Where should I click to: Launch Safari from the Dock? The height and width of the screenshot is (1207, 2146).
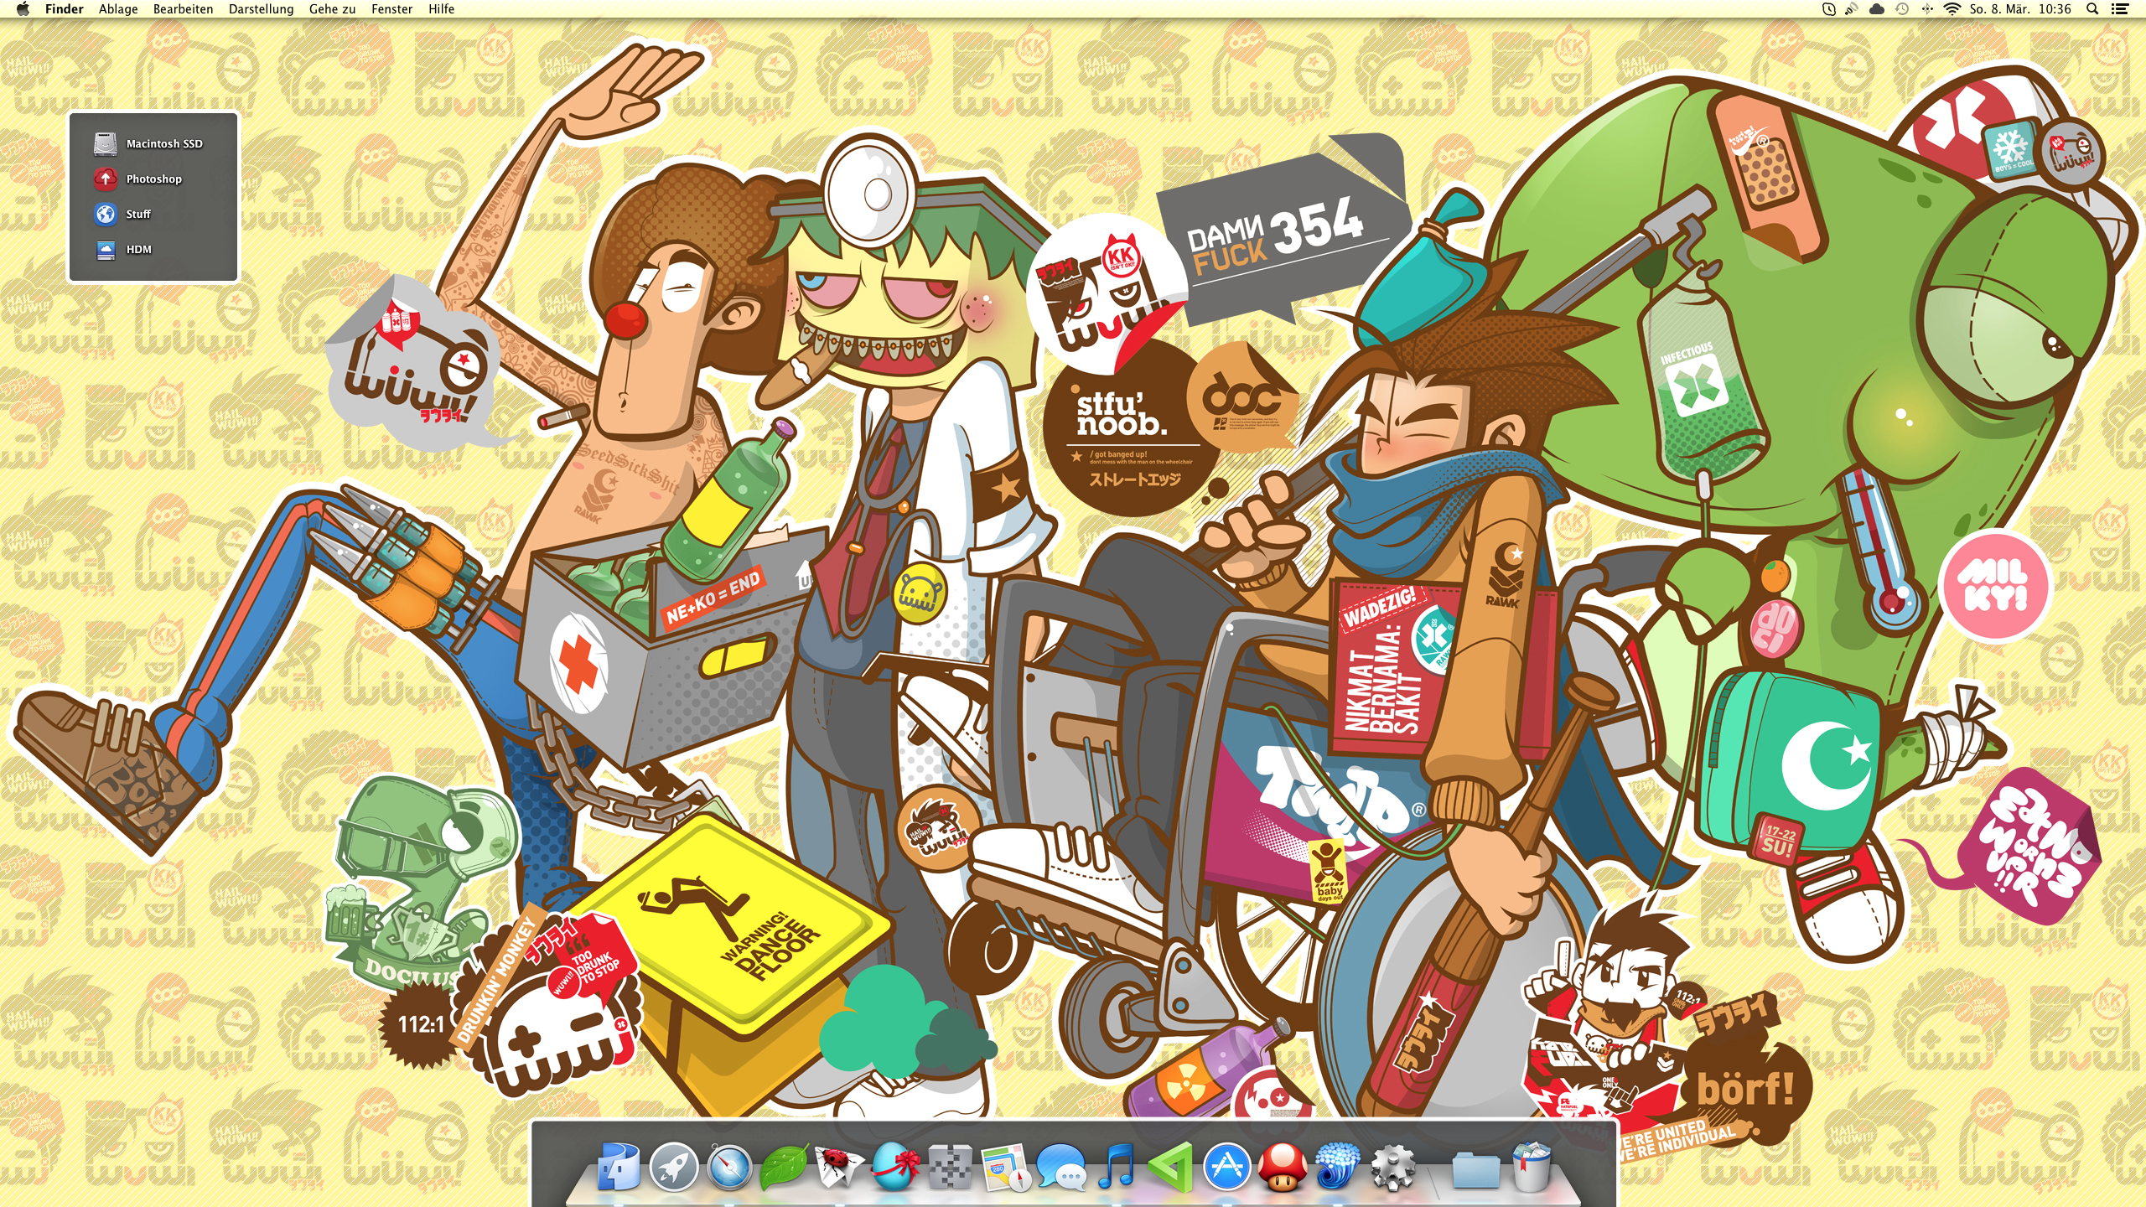tap(728, 1166)
